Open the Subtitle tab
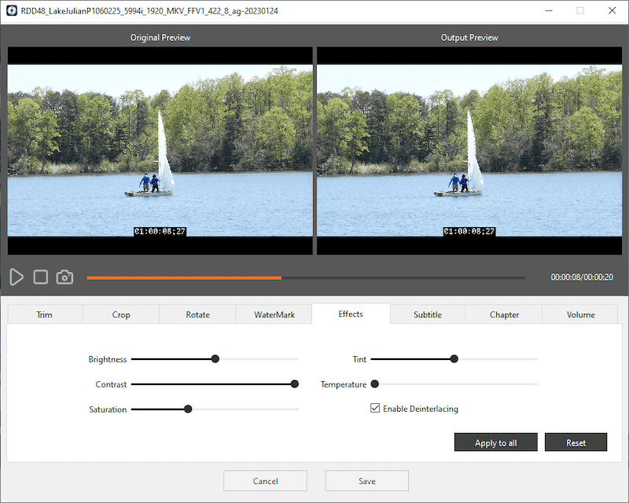 click(428, 314)
